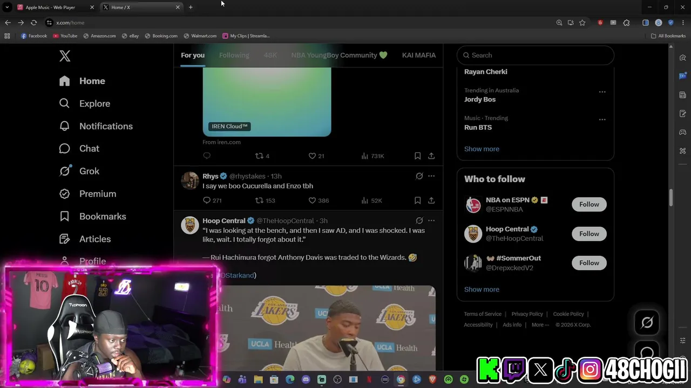691x388 pixels.
Task: Open Chat in the sidebar
Action: (x=79, y=149)
